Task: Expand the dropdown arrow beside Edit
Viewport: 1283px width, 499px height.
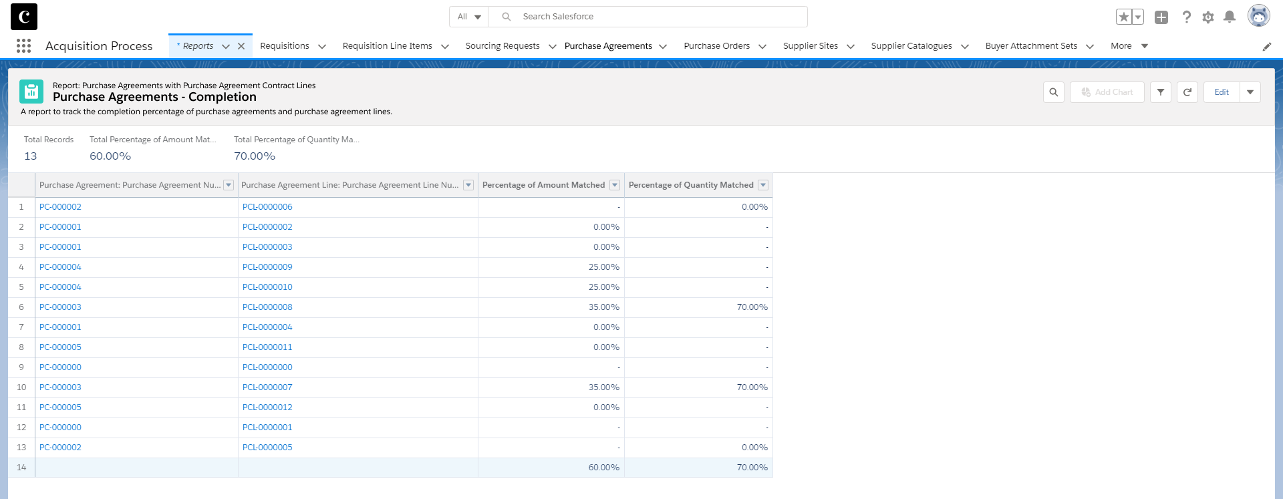Action: [1250, 92]
